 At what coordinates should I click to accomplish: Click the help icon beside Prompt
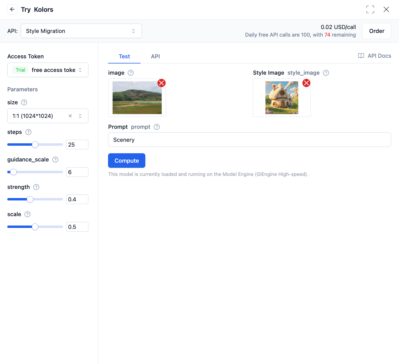157,127
